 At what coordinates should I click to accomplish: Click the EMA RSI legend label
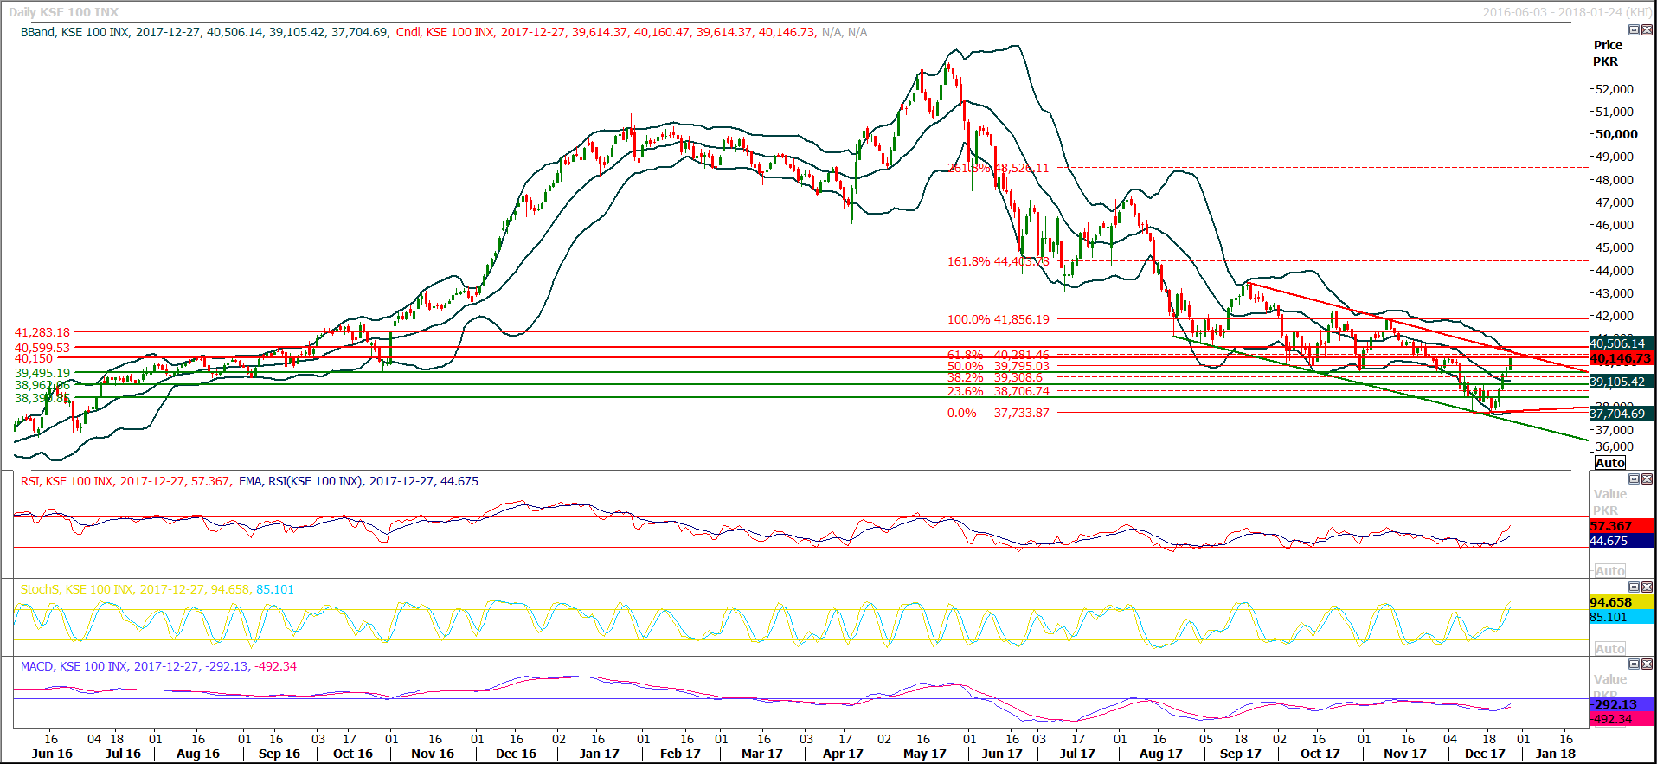[x=358, y=481]
